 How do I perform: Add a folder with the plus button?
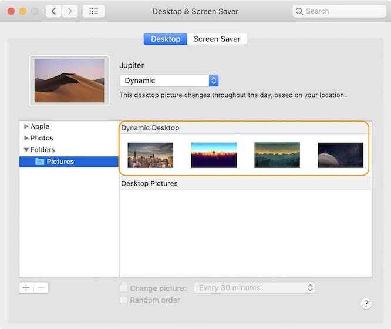click(x=26, y=288)
